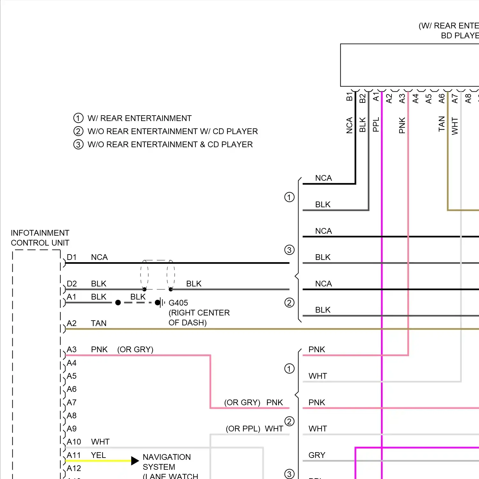Click the circled 2 in the legend

click(x=78, y=131)
